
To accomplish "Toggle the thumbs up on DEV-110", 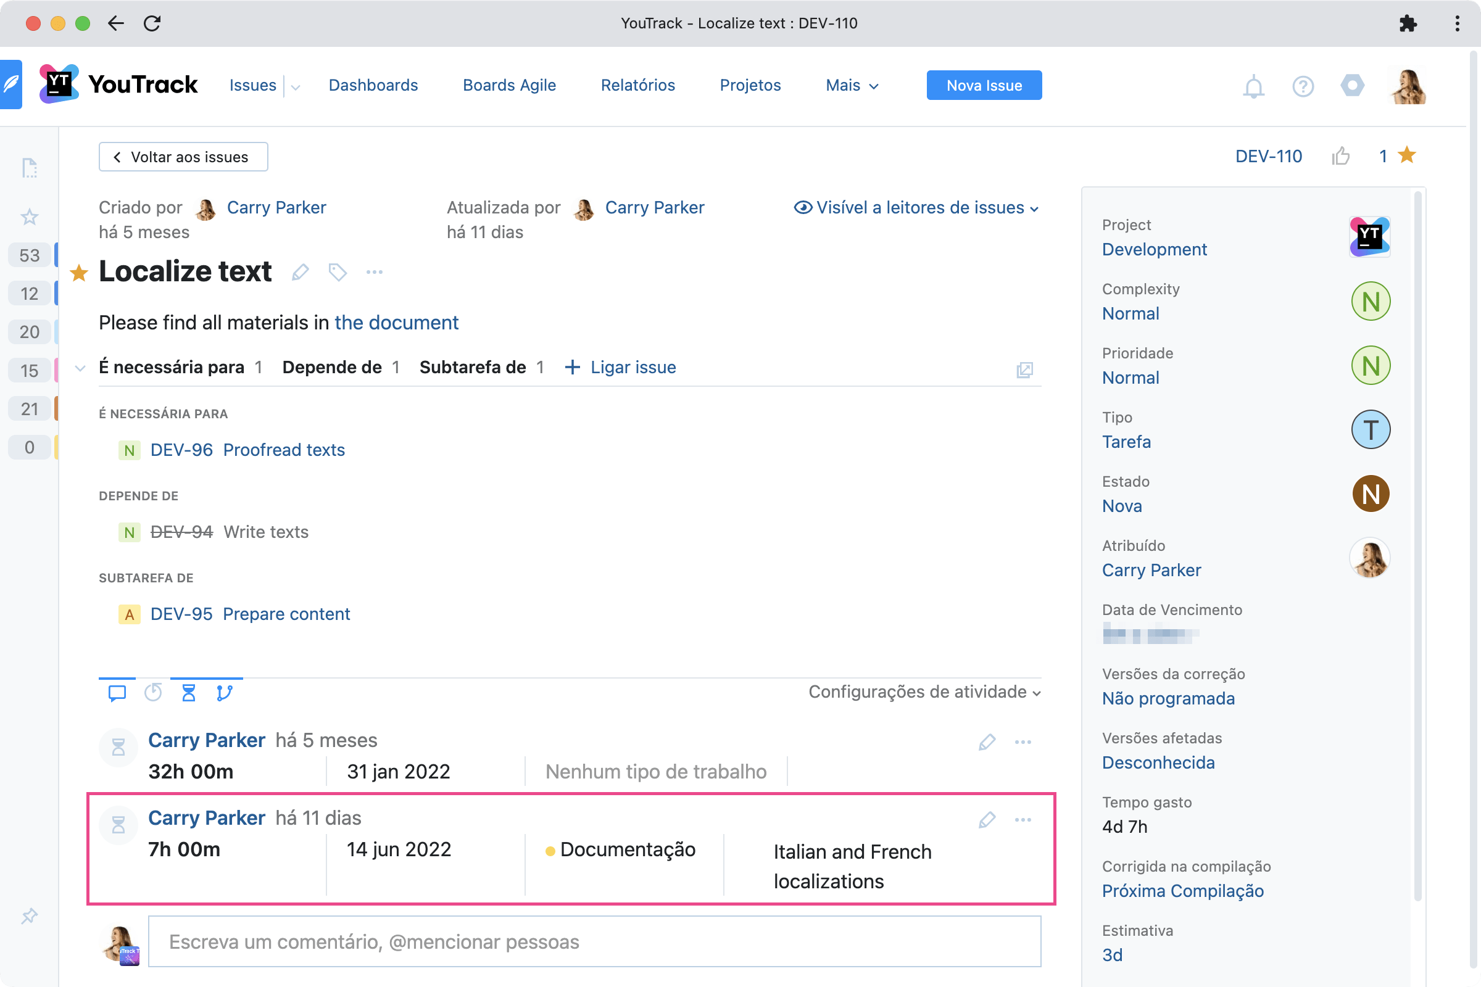I will coord(1342,156).
